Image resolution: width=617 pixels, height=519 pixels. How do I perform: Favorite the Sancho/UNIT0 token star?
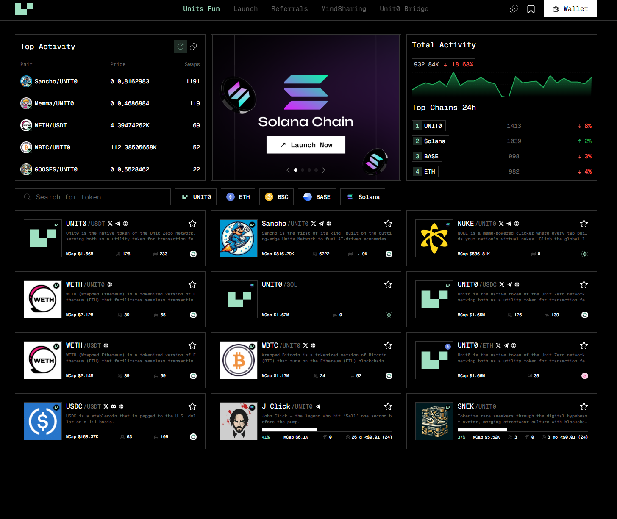[388, 224]
